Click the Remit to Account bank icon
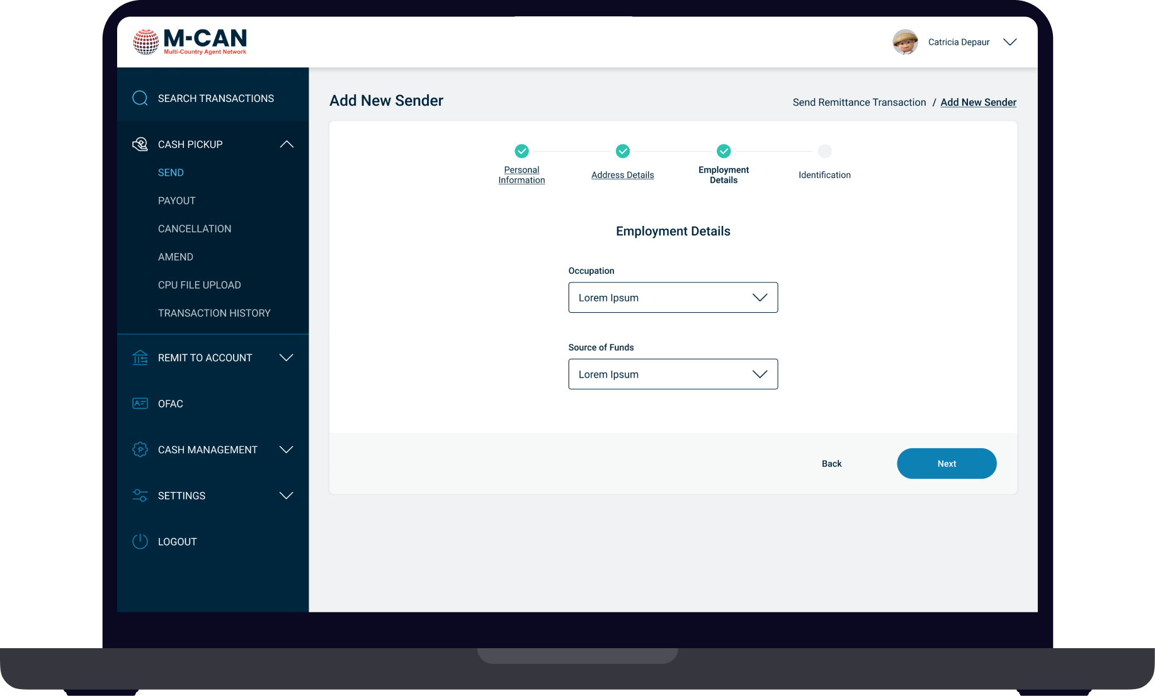 140,357
